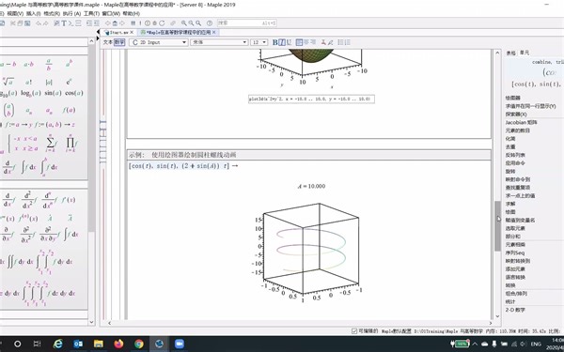Click the back navigation arrow icon
The height and width of the screenshot is (352, 564).
pos(107,23)
